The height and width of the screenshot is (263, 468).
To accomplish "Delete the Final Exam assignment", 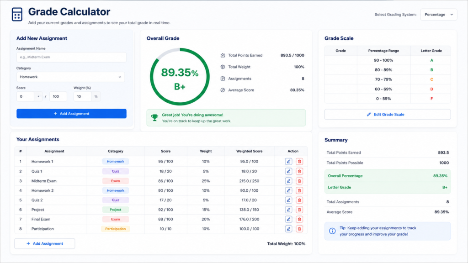I will (x=299, y=219).
